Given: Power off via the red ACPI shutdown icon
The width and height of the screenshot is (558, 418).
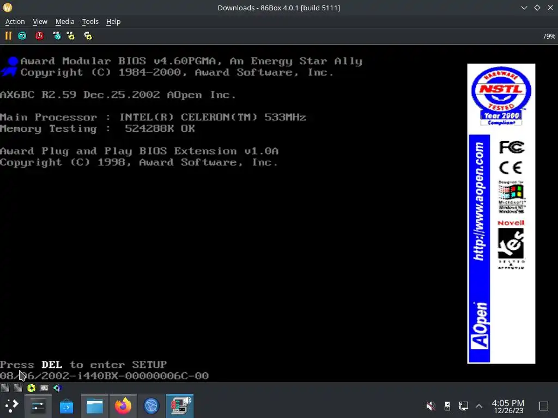Looking at the screenshot, I should [39, 36].
